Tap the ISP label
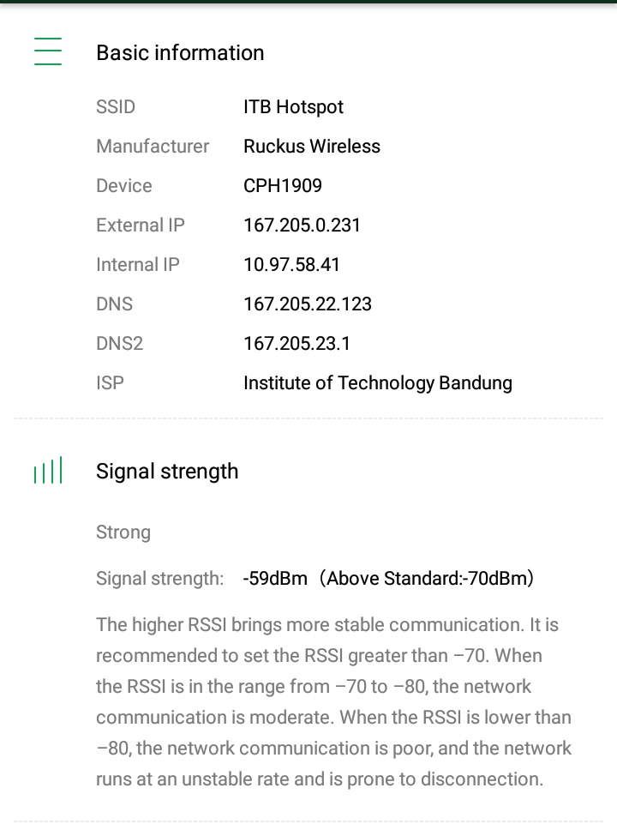 (110, 383)
